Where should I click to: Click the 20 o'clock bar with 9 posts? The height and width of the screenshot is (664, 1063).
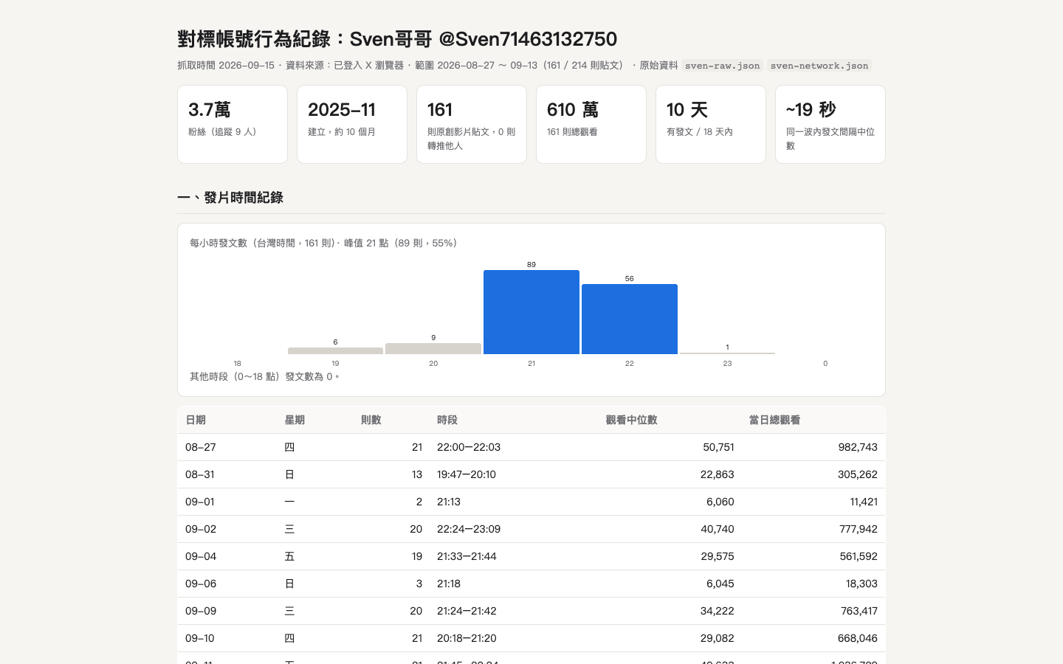(x=433, y=348)
